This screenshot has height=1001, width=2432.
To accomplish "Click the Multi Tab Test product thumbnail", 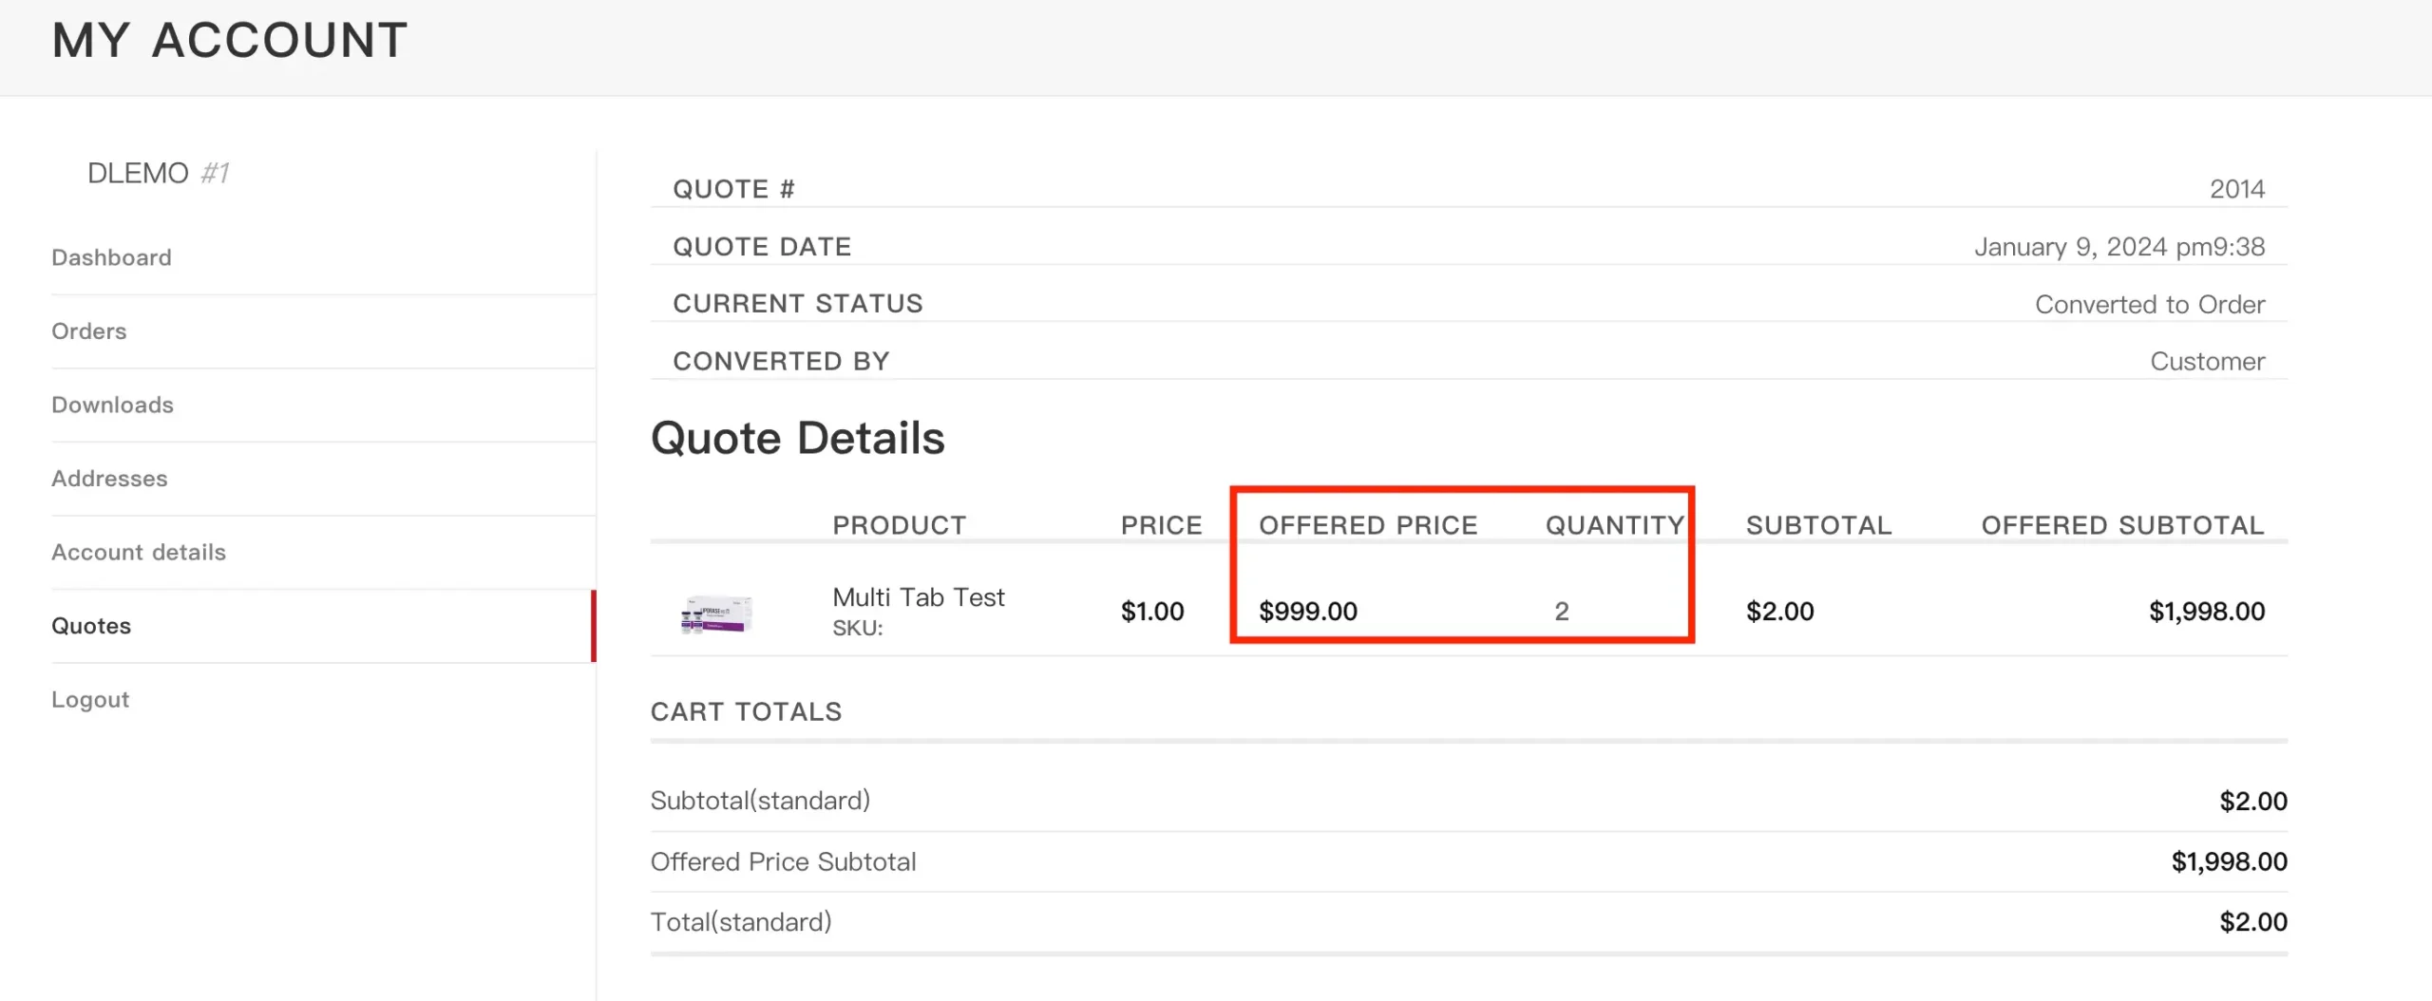I will point(716,614).
